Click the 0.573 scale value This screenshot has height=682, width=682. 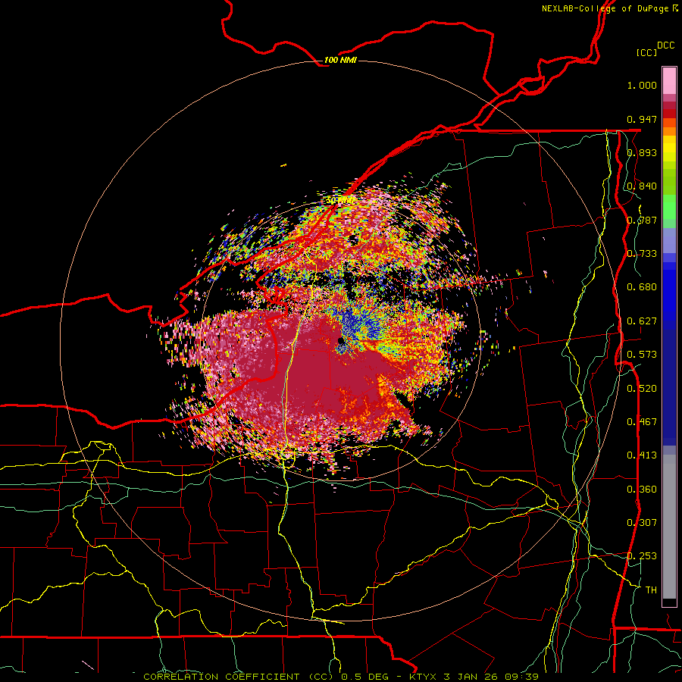point(642,355)
